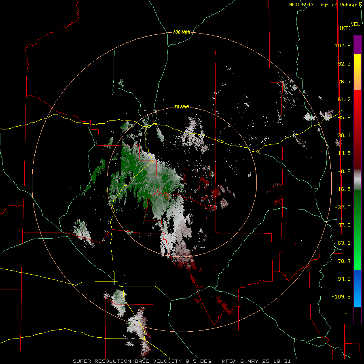Image resolution: width=364 pixels, height=364 pixels.
Task: Select the 45.6 legend value
Action: tap(344, 117)
